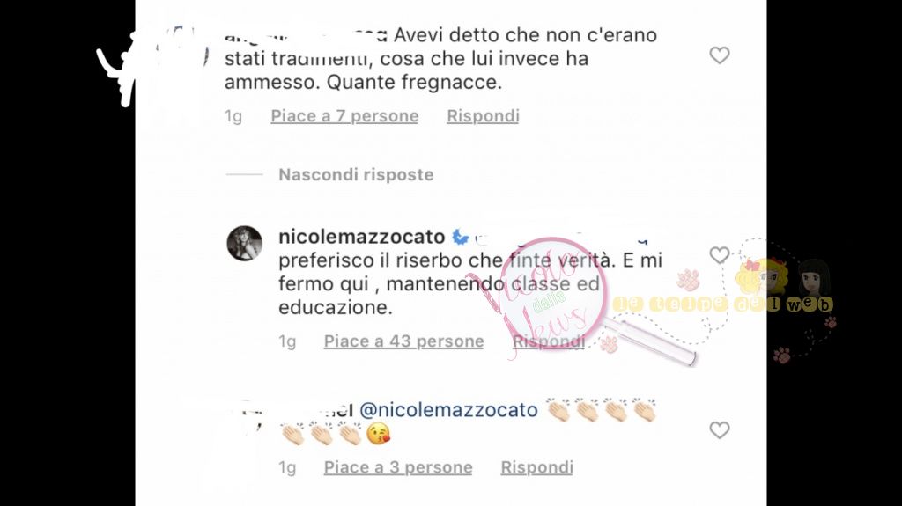Like the 'Quante fregnacce' comment with heart
The width and height of the screenshot is (902, 506).
(719, 55)
